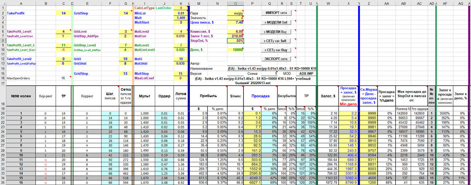Select the cell showing 8799.9
This screenshot has width=471, height=185.
tap(349, 182)
